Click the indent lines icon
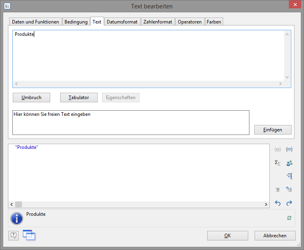Viewport: 304px width, 250px height. pos(278,189)
